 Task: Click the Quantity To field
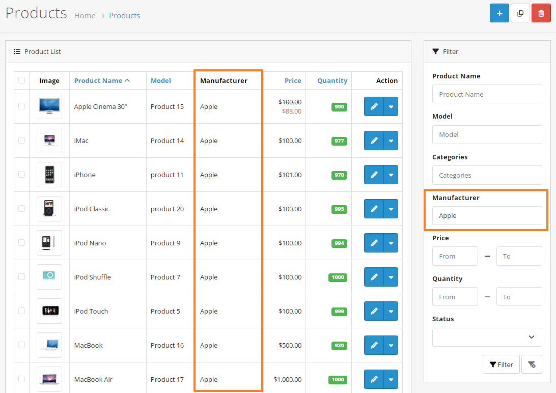pos(519,297)
